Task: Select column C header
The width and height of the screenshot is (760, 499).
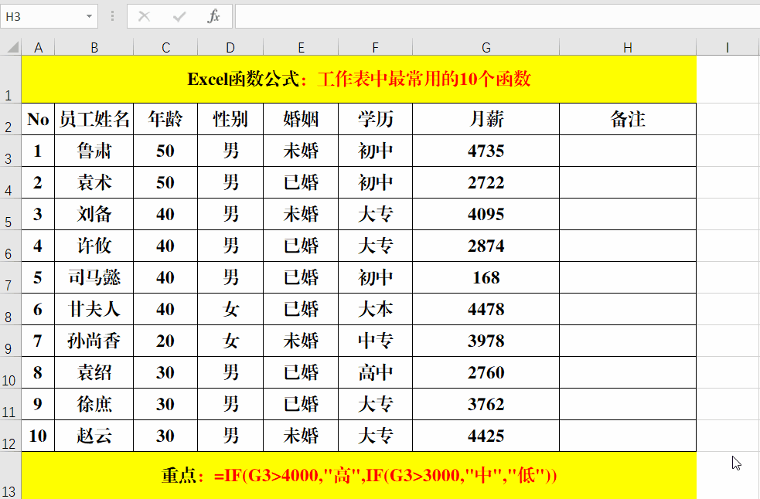Action: coord(165,47)
